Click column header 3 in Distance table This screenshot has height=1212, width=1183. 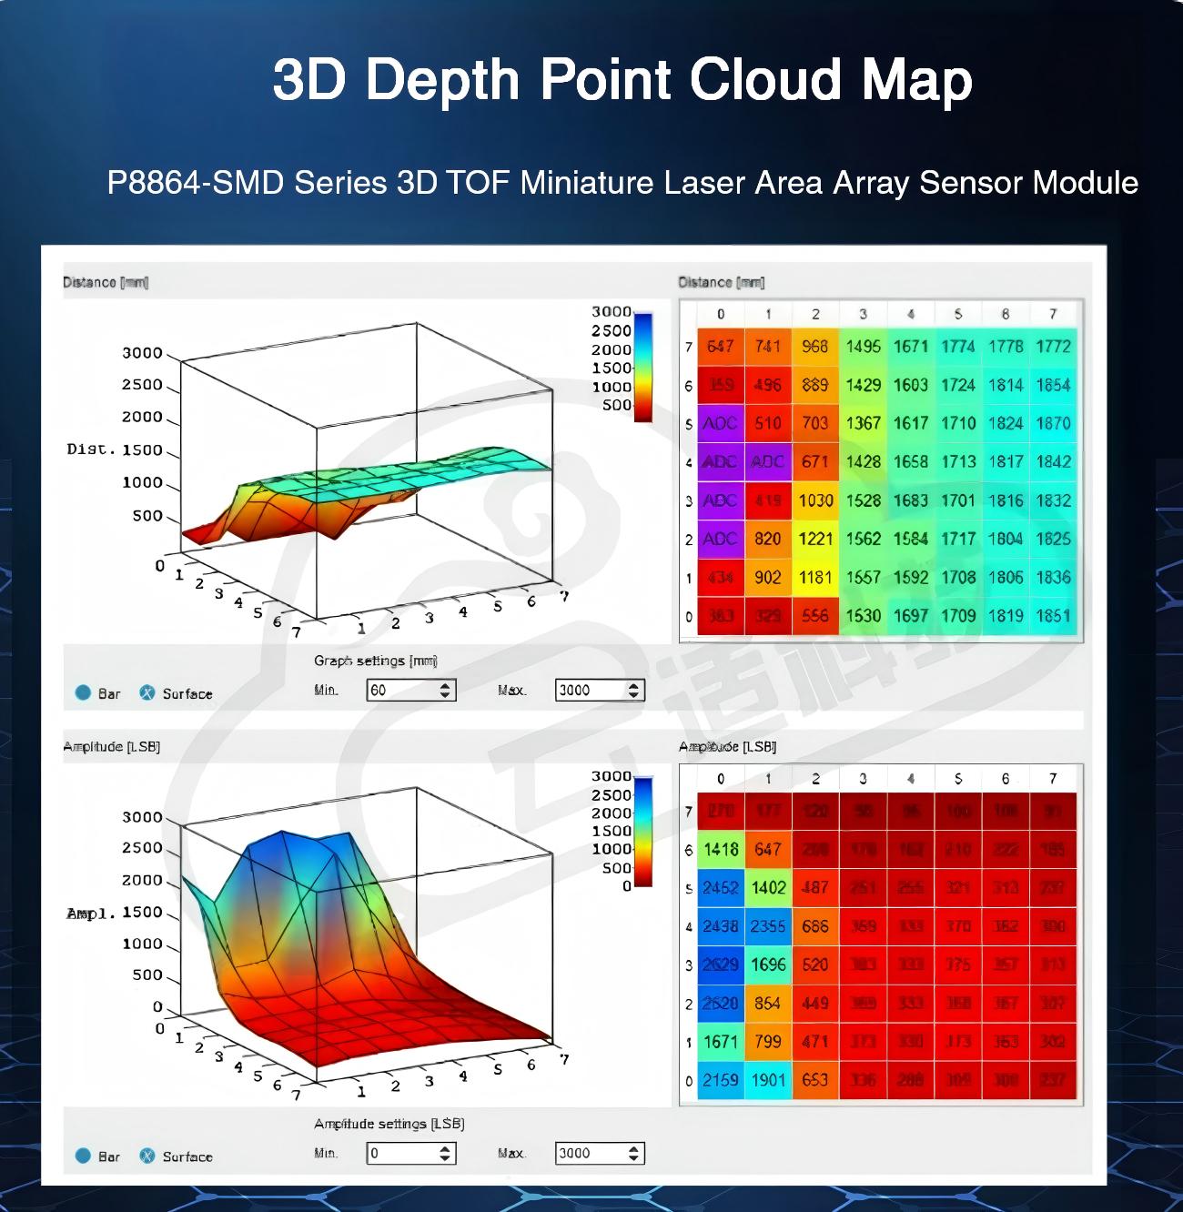(x=863, y=314)
